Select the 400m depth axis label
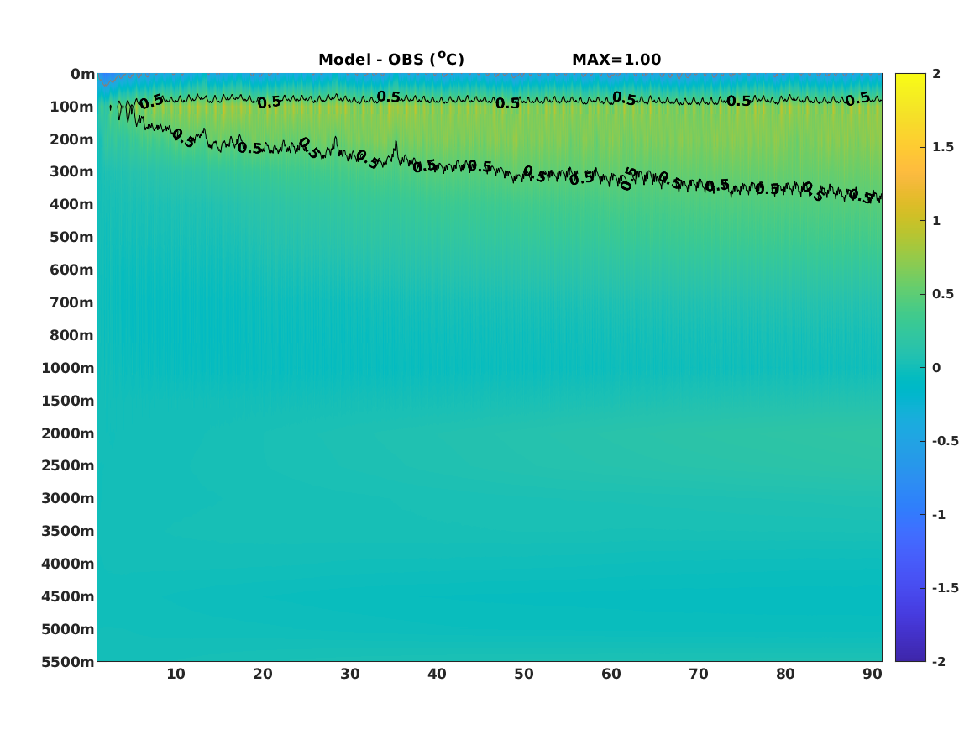Screen dimensions: 980x735 72,204
